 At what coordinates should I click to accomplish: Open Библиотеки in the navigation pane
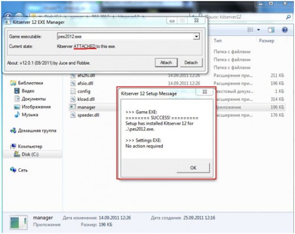point(31,83)
